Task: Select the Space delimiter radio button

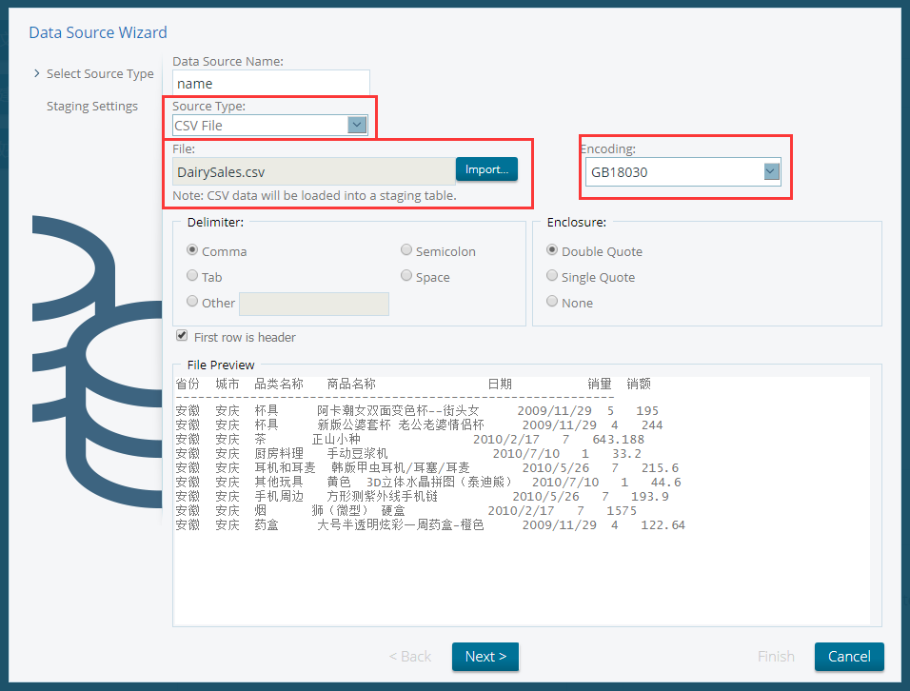Action: tap(406, 276)
